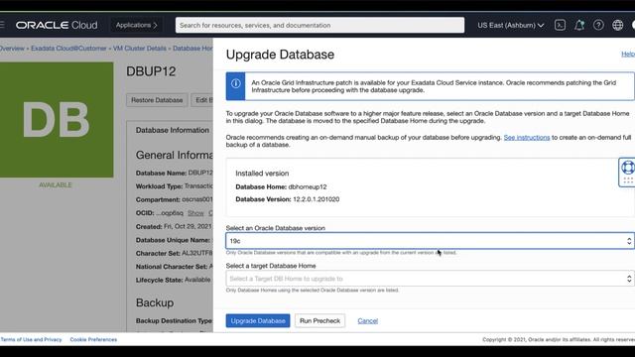Click the Upgrade Database heading
Image resolution: width=635 pixels, height=357 pixels.
point(280,55)
